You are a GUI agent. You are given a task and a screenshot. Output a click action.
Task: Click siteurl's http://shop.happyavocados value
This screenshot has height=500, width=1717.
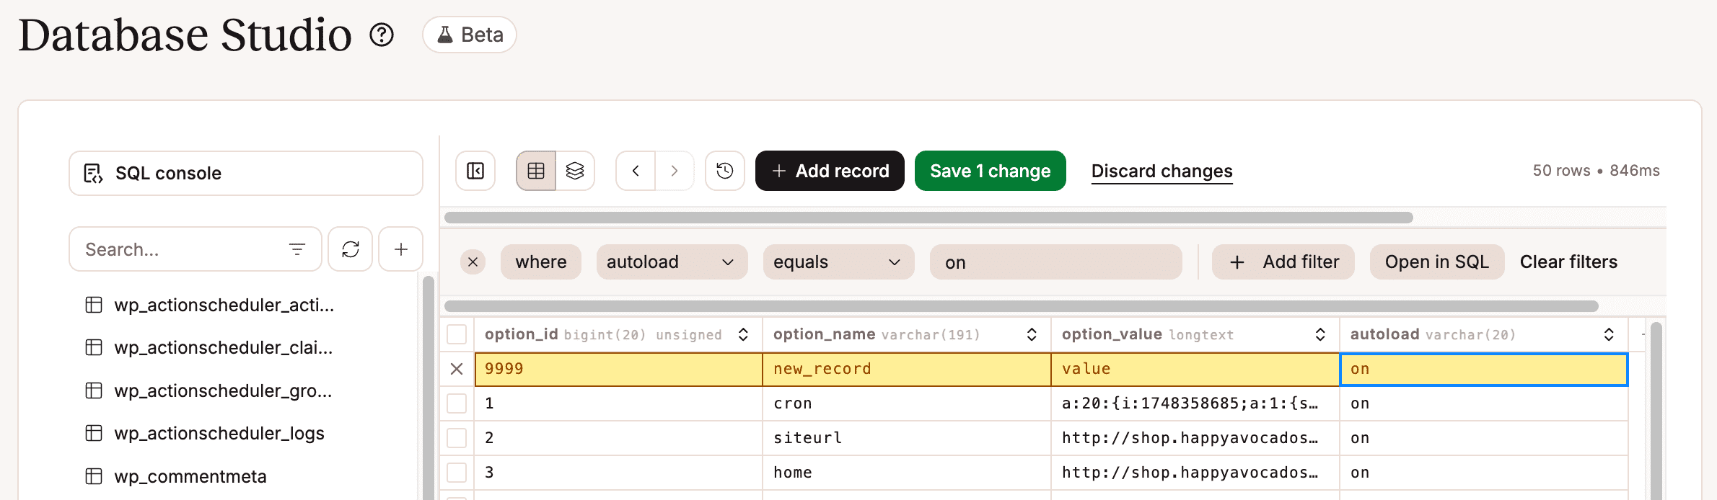[x=1195, y=438]
